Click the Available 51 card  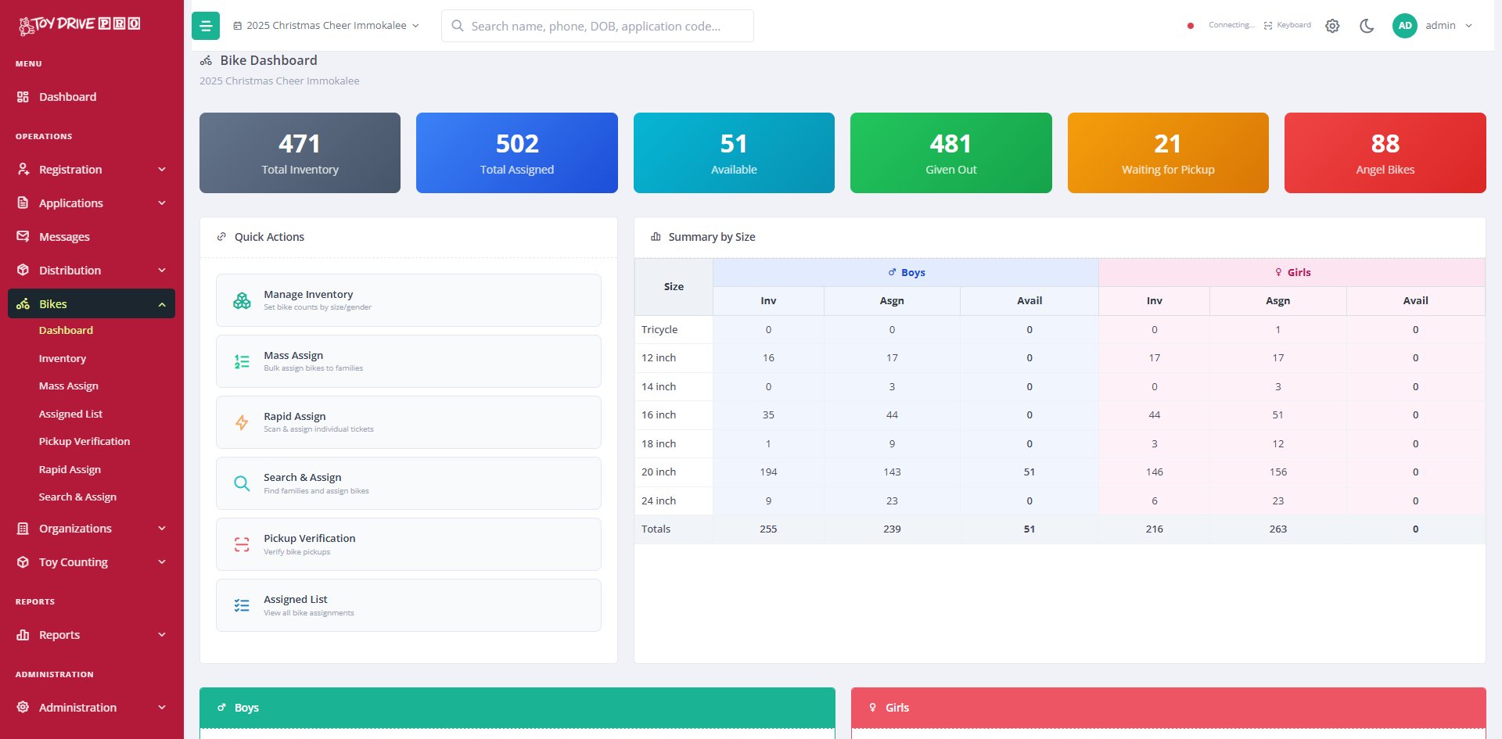(x=734, y=153)
